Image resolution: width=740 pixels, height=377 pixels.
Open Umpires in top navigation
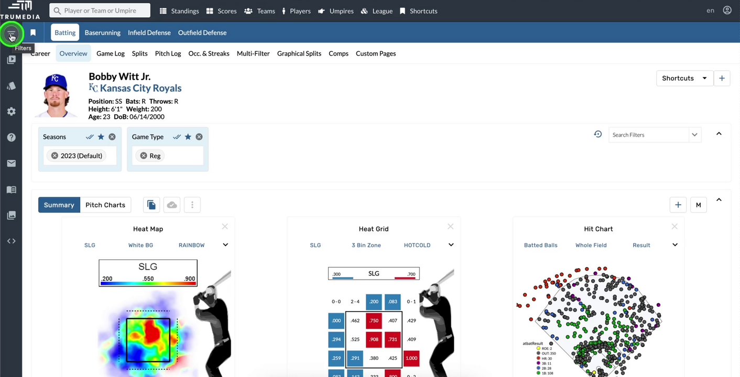pos(335,11)
